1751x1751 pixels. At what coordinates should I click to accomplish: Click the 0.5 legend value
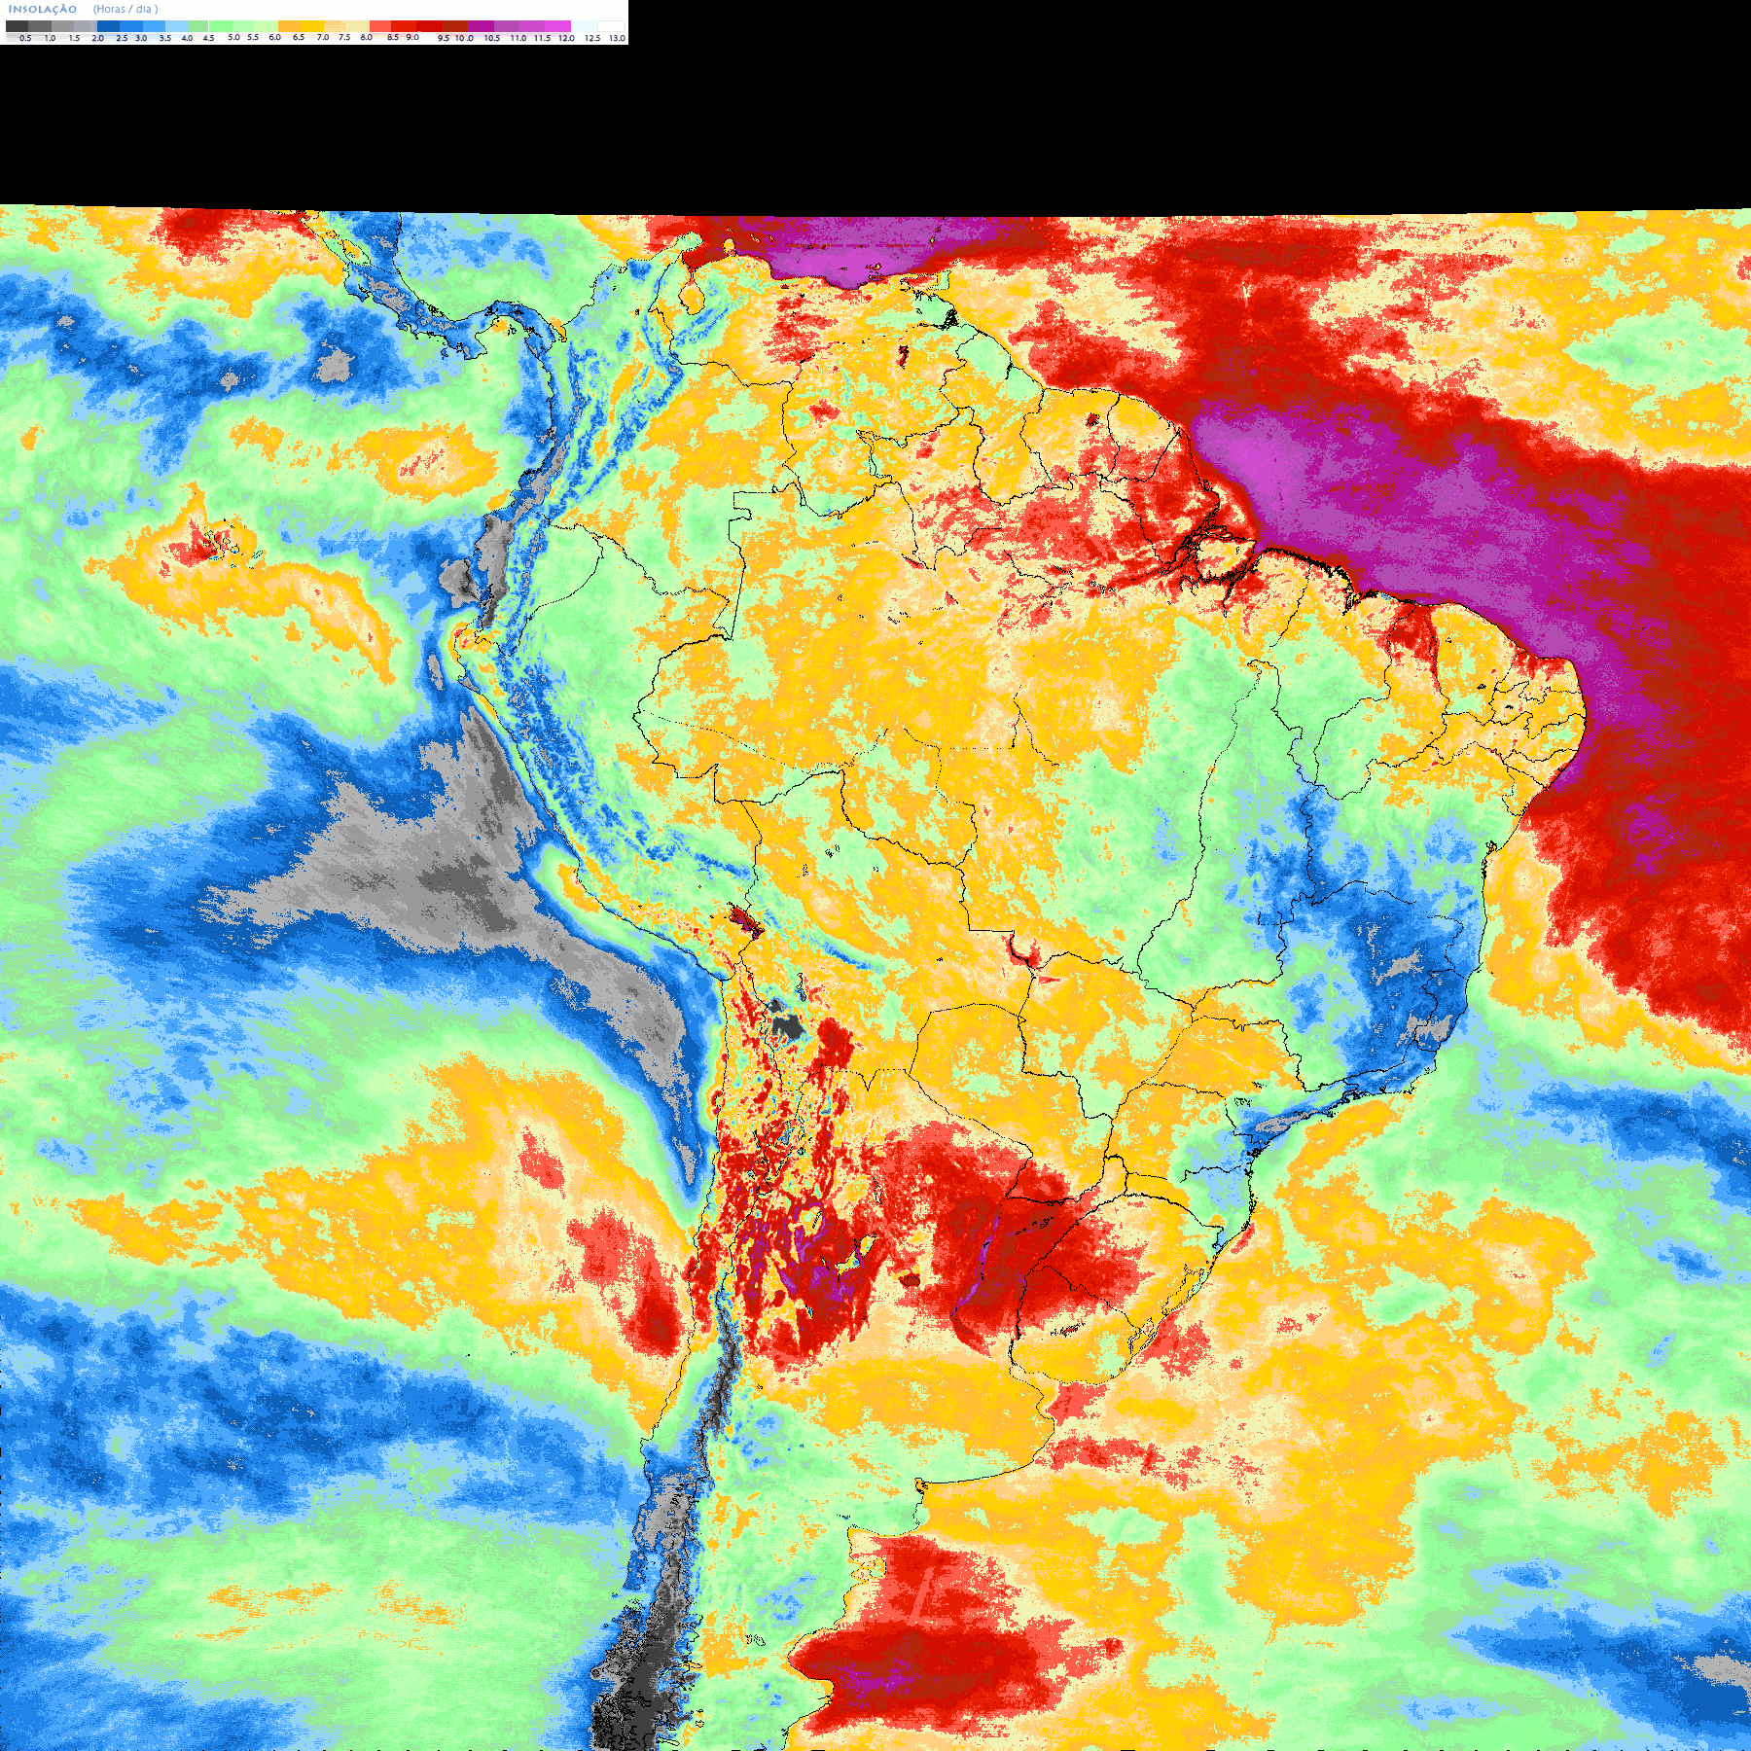pyautogui.click(x=25, y=38)
